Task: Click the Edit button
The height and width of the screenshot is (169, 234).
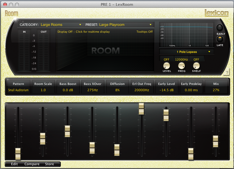Action: (14, 164)
